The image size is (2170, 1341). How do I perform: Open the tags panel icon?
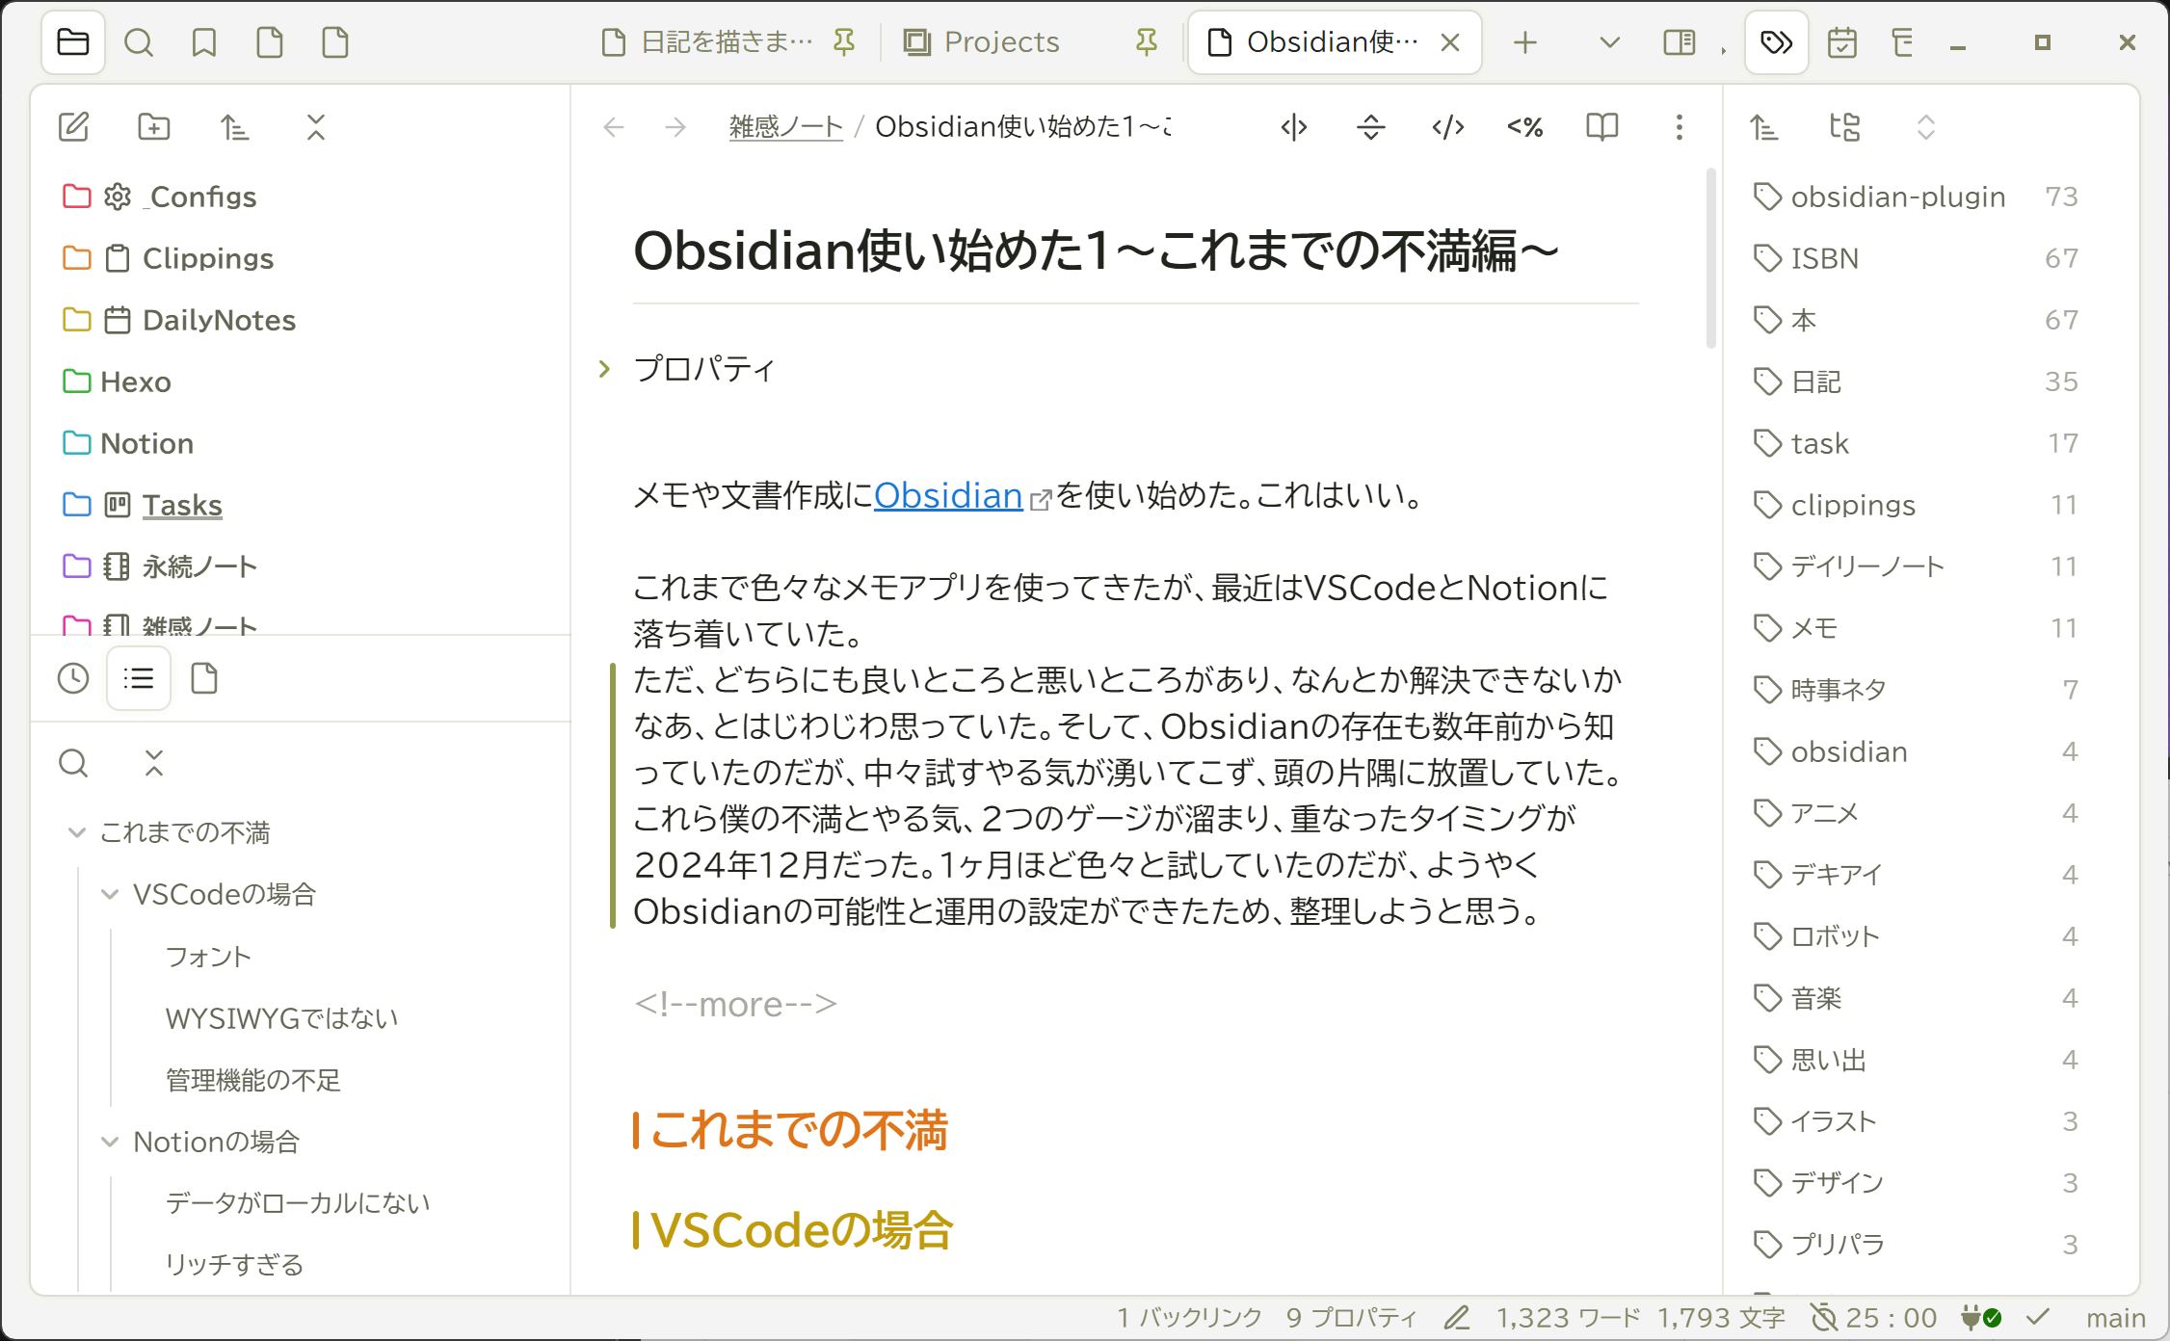coord(1777,42)
